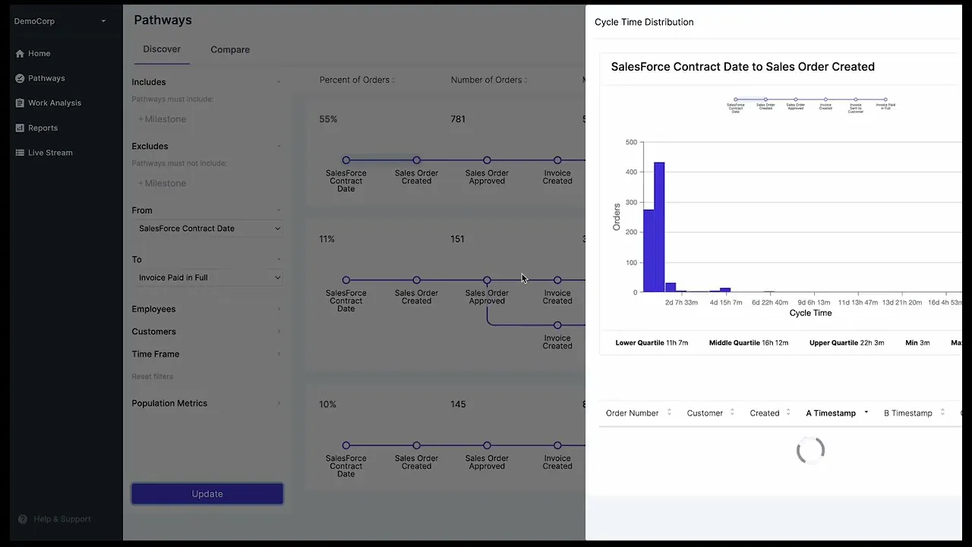Click the Home icon in sidebar
The image size is (972, 547).
click(20, 54)
